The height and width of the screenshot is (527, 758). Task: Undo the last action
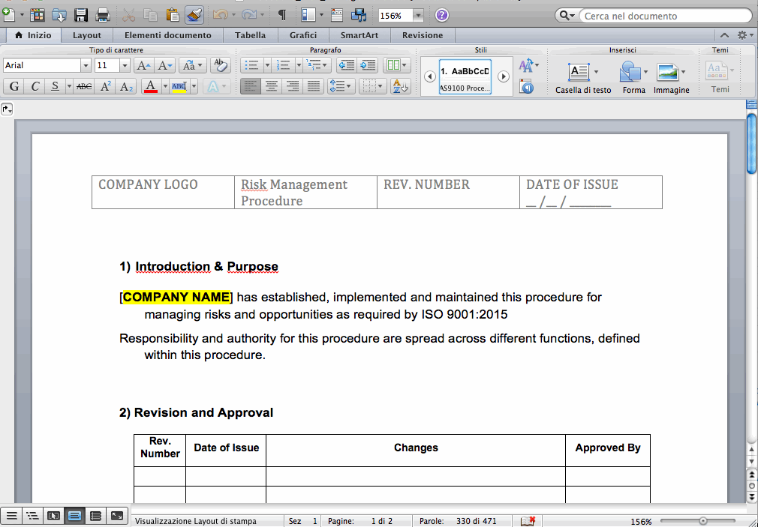(221, 15)
